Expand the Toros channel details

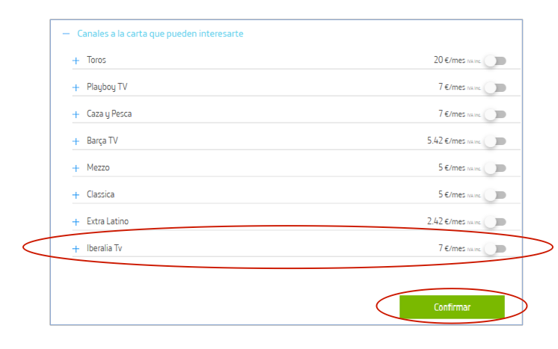(76, 61)
